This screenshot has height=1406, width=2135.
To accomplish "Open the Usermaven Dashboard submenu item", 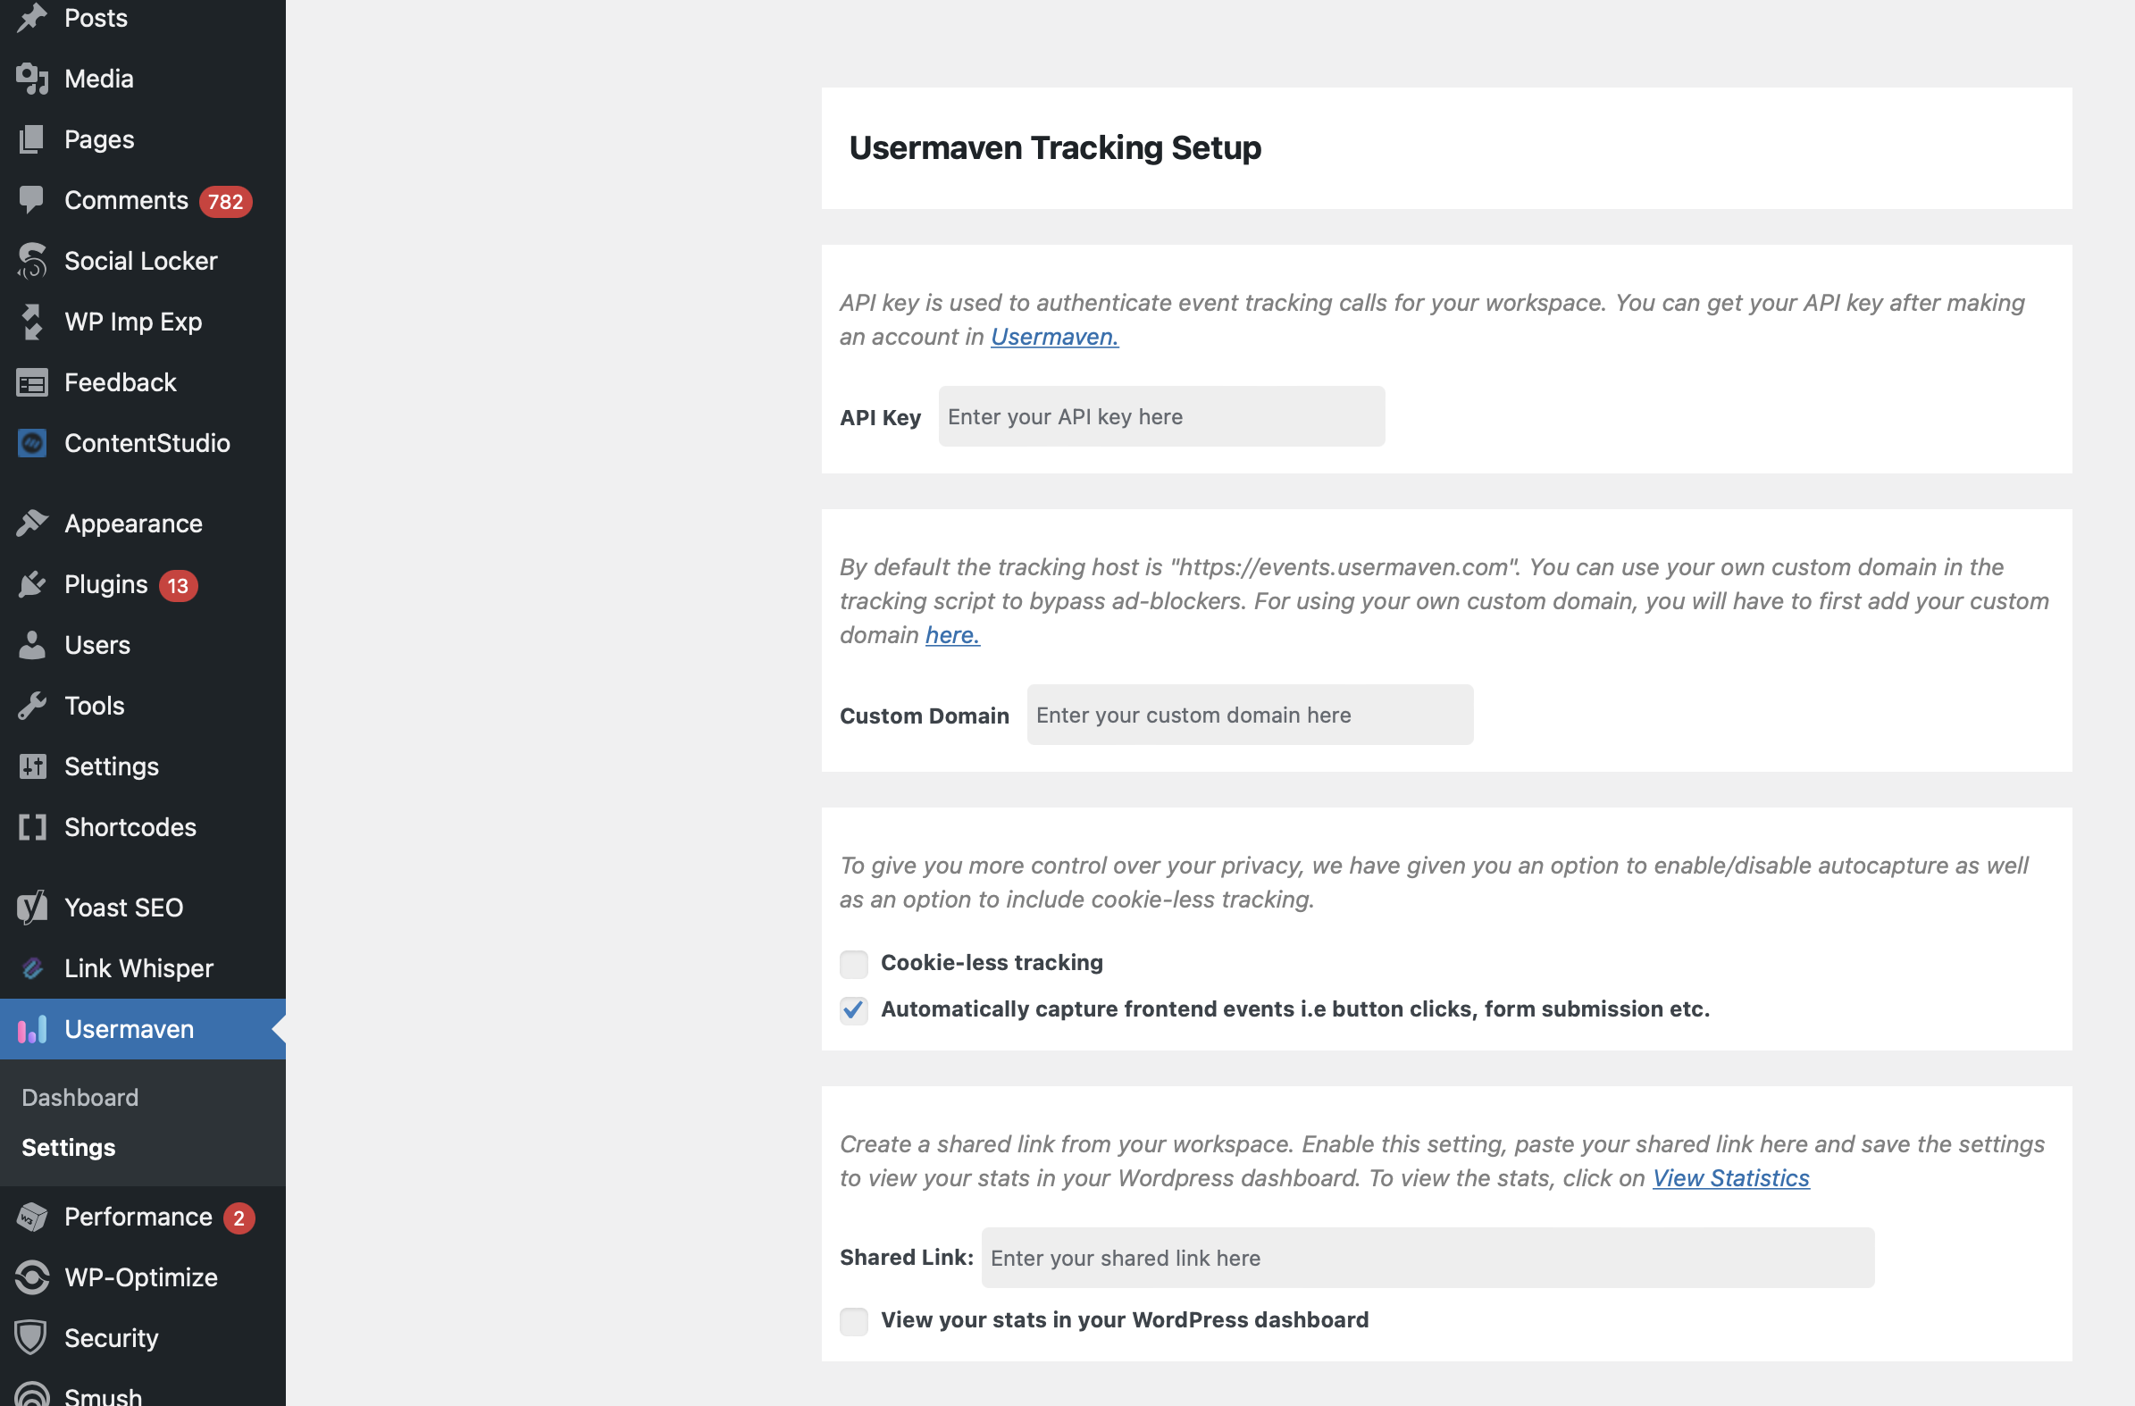I will pyautogui.click(x=80, y=1098).
